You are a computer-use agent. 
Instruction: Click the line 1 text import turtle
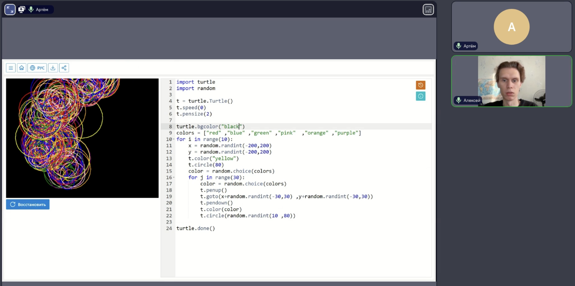point(196,82)
